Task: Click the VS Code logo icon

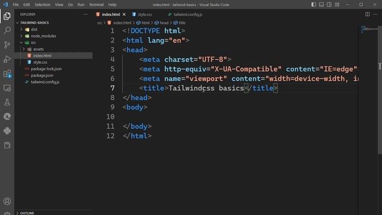Action: coord(5,5)
